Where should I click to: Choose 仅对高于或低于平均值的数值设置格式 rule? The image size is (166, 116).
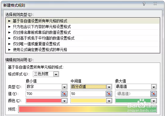pos(83,38)
